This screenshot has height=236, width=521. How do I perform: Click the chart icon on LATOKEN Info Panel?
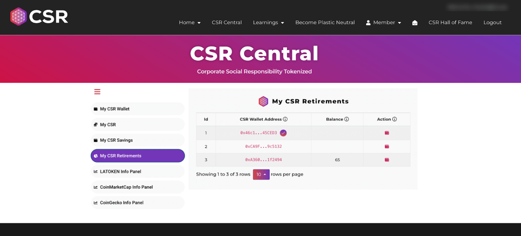pos(95,171)
